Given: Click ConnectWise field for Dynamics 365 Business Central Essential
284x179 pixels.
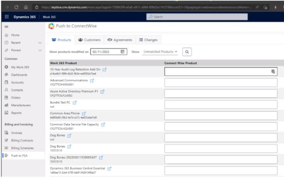Looking at the screenshot, I should (221, 171).
